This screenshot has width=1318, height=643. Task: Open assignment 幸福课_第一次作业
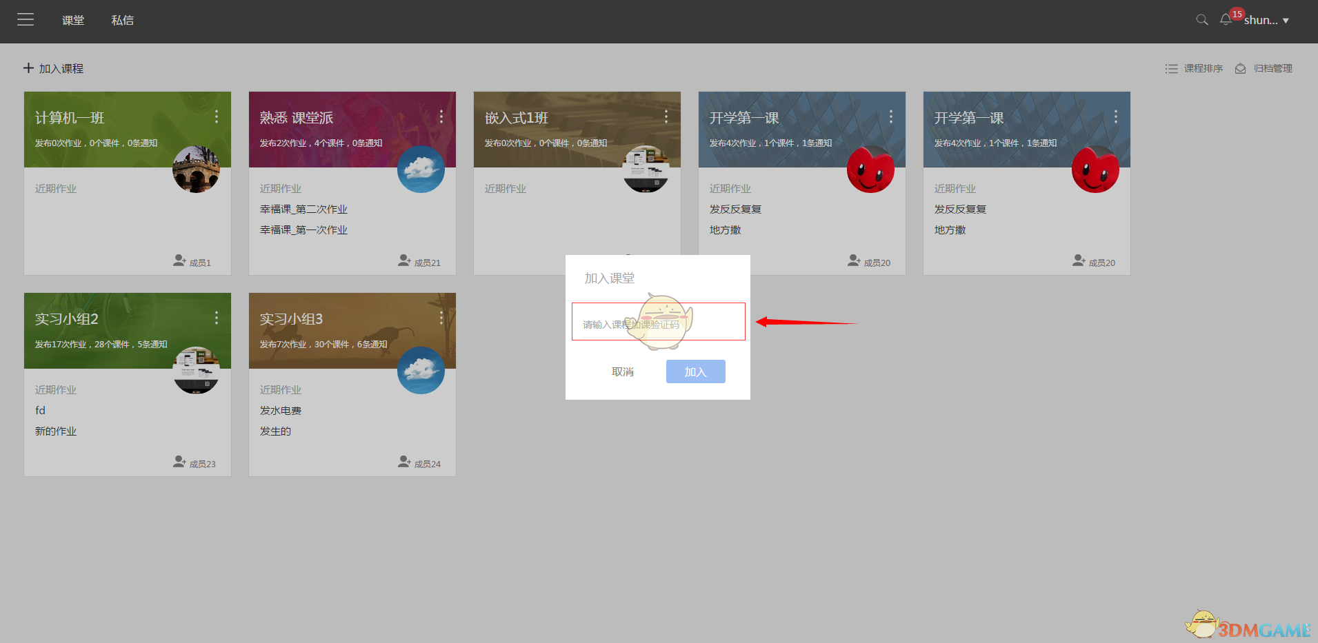[303, 229]
